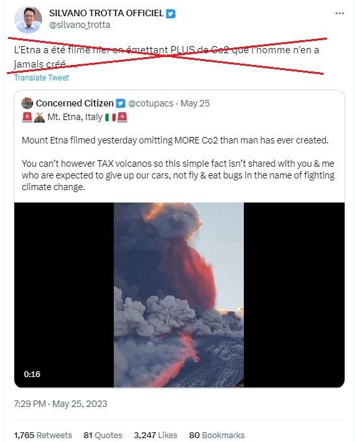Open the 7:29 PM · May 25, 2023 timestamp

60,404
